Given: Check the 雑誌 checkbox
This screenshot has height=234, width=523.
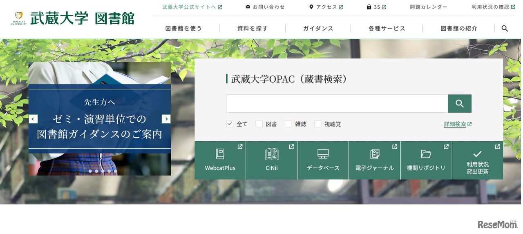Looking at the screenshot, I should [288, 124].
